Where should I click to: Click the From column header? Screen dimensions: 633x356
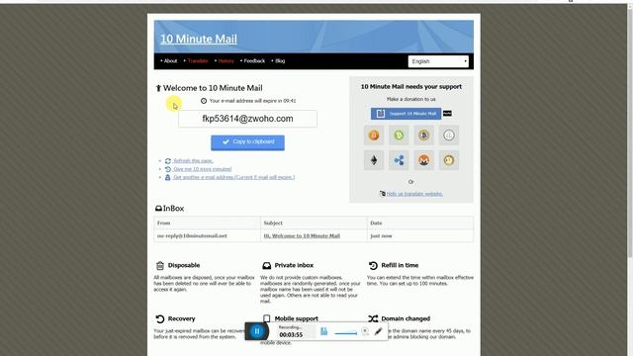pos(207,222)
